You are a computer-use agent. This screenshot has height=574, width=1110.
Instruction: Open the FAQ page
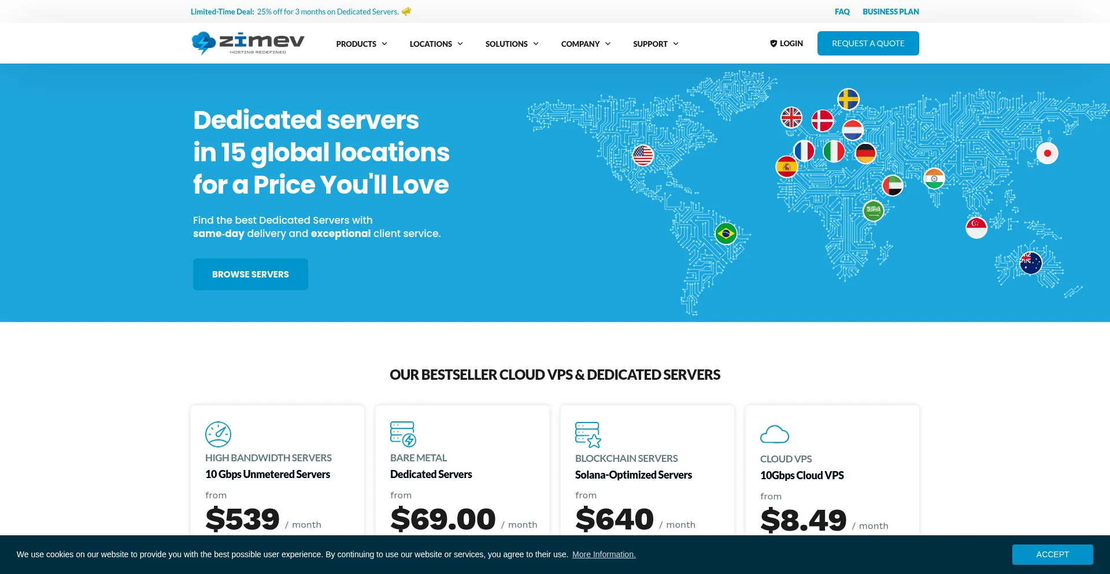pos(842,11)
